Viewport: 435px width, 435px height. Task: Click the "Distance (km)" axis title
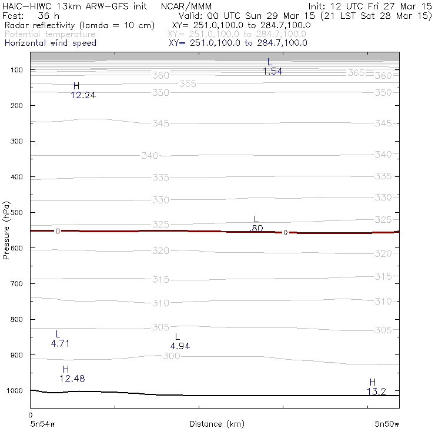pyautogui.click(x=217, y=424)
